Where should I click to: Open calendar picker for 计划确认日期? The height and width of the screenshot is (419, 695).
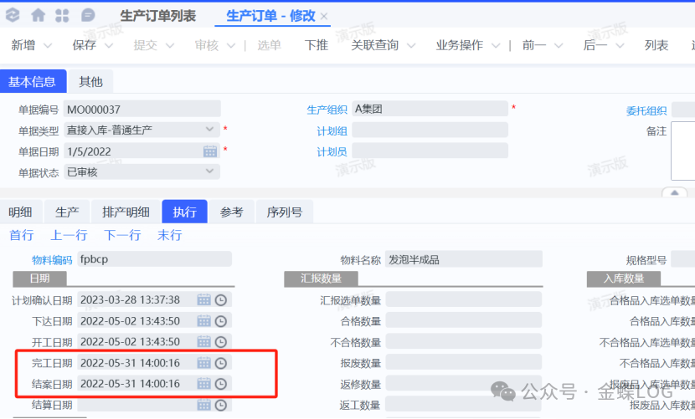pyautogui.click(x=204, y=299)
